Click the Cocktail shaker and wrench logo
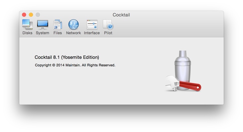The height and width of the screenshot is (132, 243). click(x=183, y=71)
